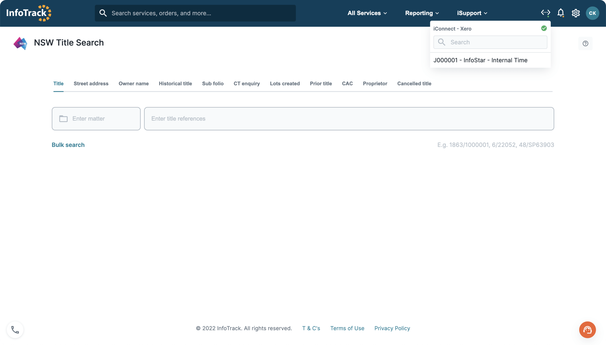Switch to the Street address tab
Image resolution: width=606 pixels, height=345 pixels.
pyautogui.click(x=91, y=83)
